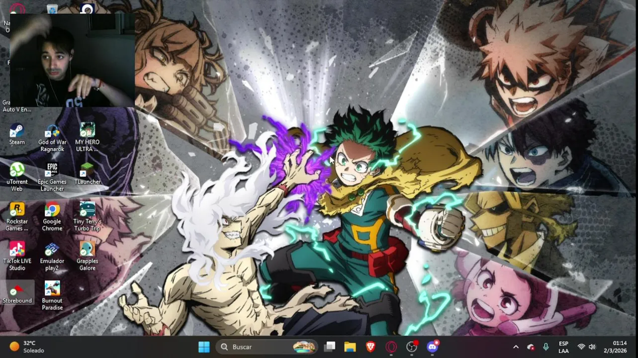The height and width of the screenshot is (358, 638).
Task: Open TLauncher desktop shortcut
Action: 87,174
